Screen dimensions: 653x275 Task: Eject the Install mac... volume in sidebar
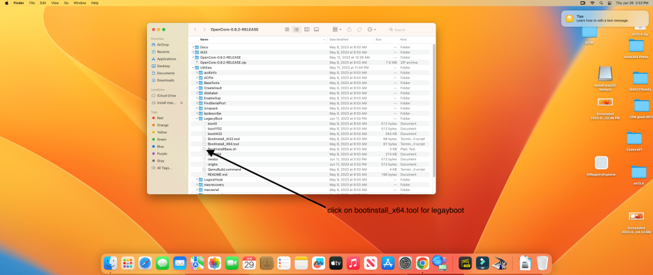coord(181,102)
